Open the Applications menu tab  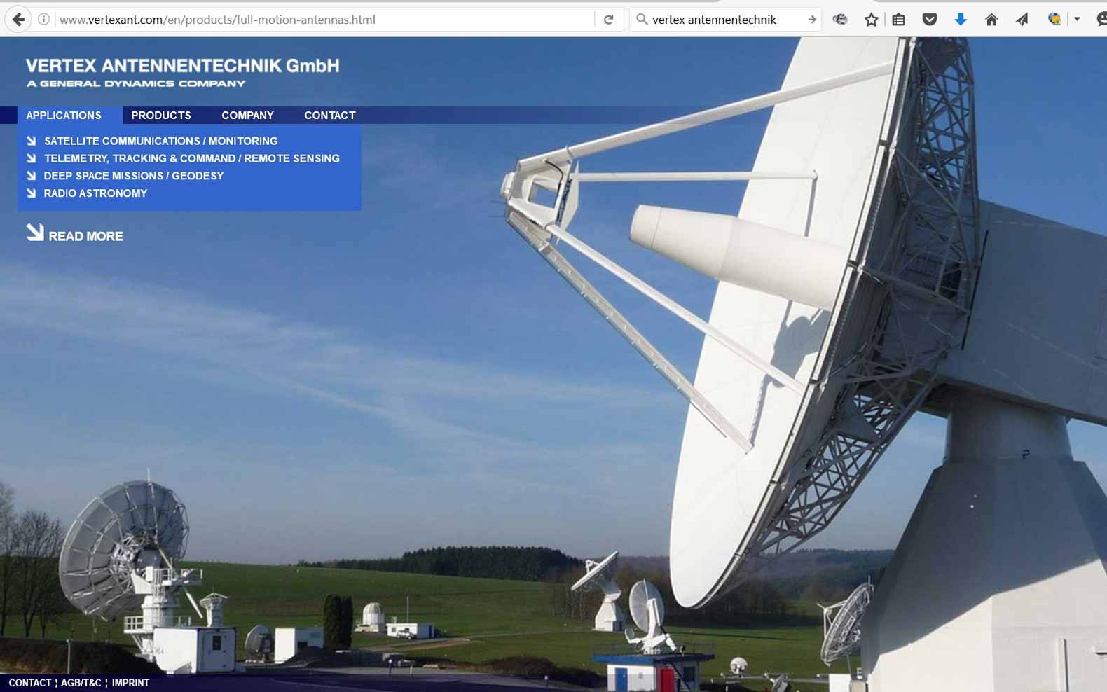click(x=64, y=116)
